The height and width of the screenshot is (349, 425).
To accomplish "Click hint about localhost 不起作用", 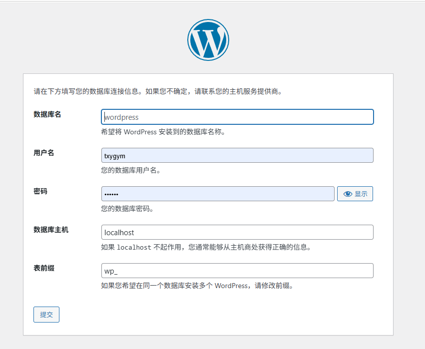I will (206, 247).
